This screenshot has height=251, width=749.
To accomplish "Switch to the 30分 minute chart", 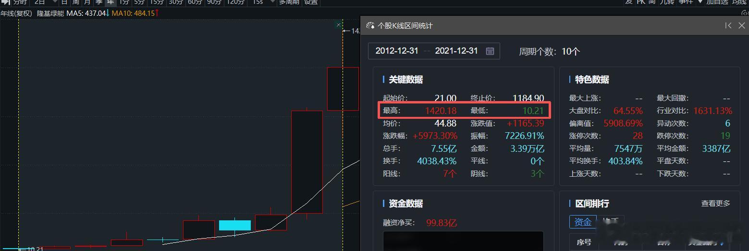I will click(176, 2).
